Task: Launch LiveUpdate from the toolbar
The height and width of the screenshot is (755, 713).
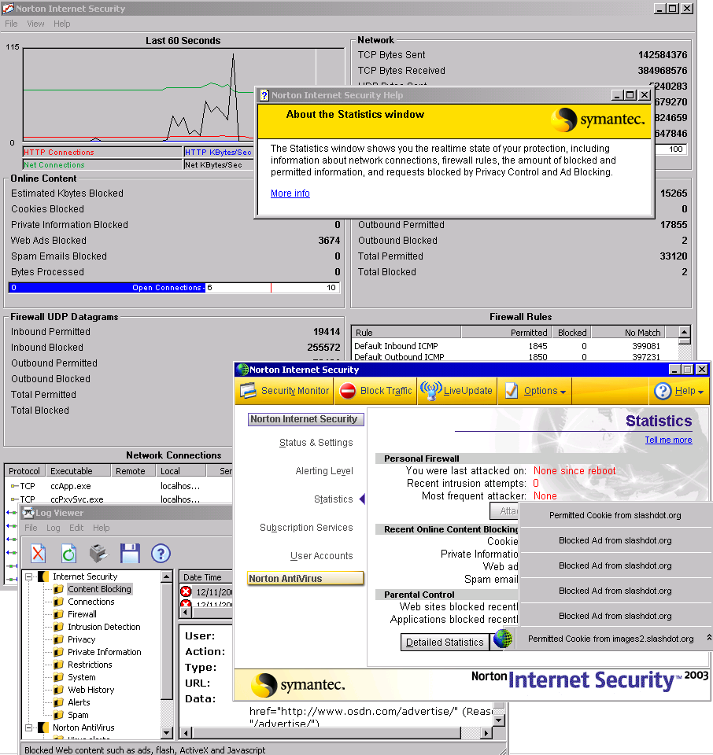Action: pos(456,391)
